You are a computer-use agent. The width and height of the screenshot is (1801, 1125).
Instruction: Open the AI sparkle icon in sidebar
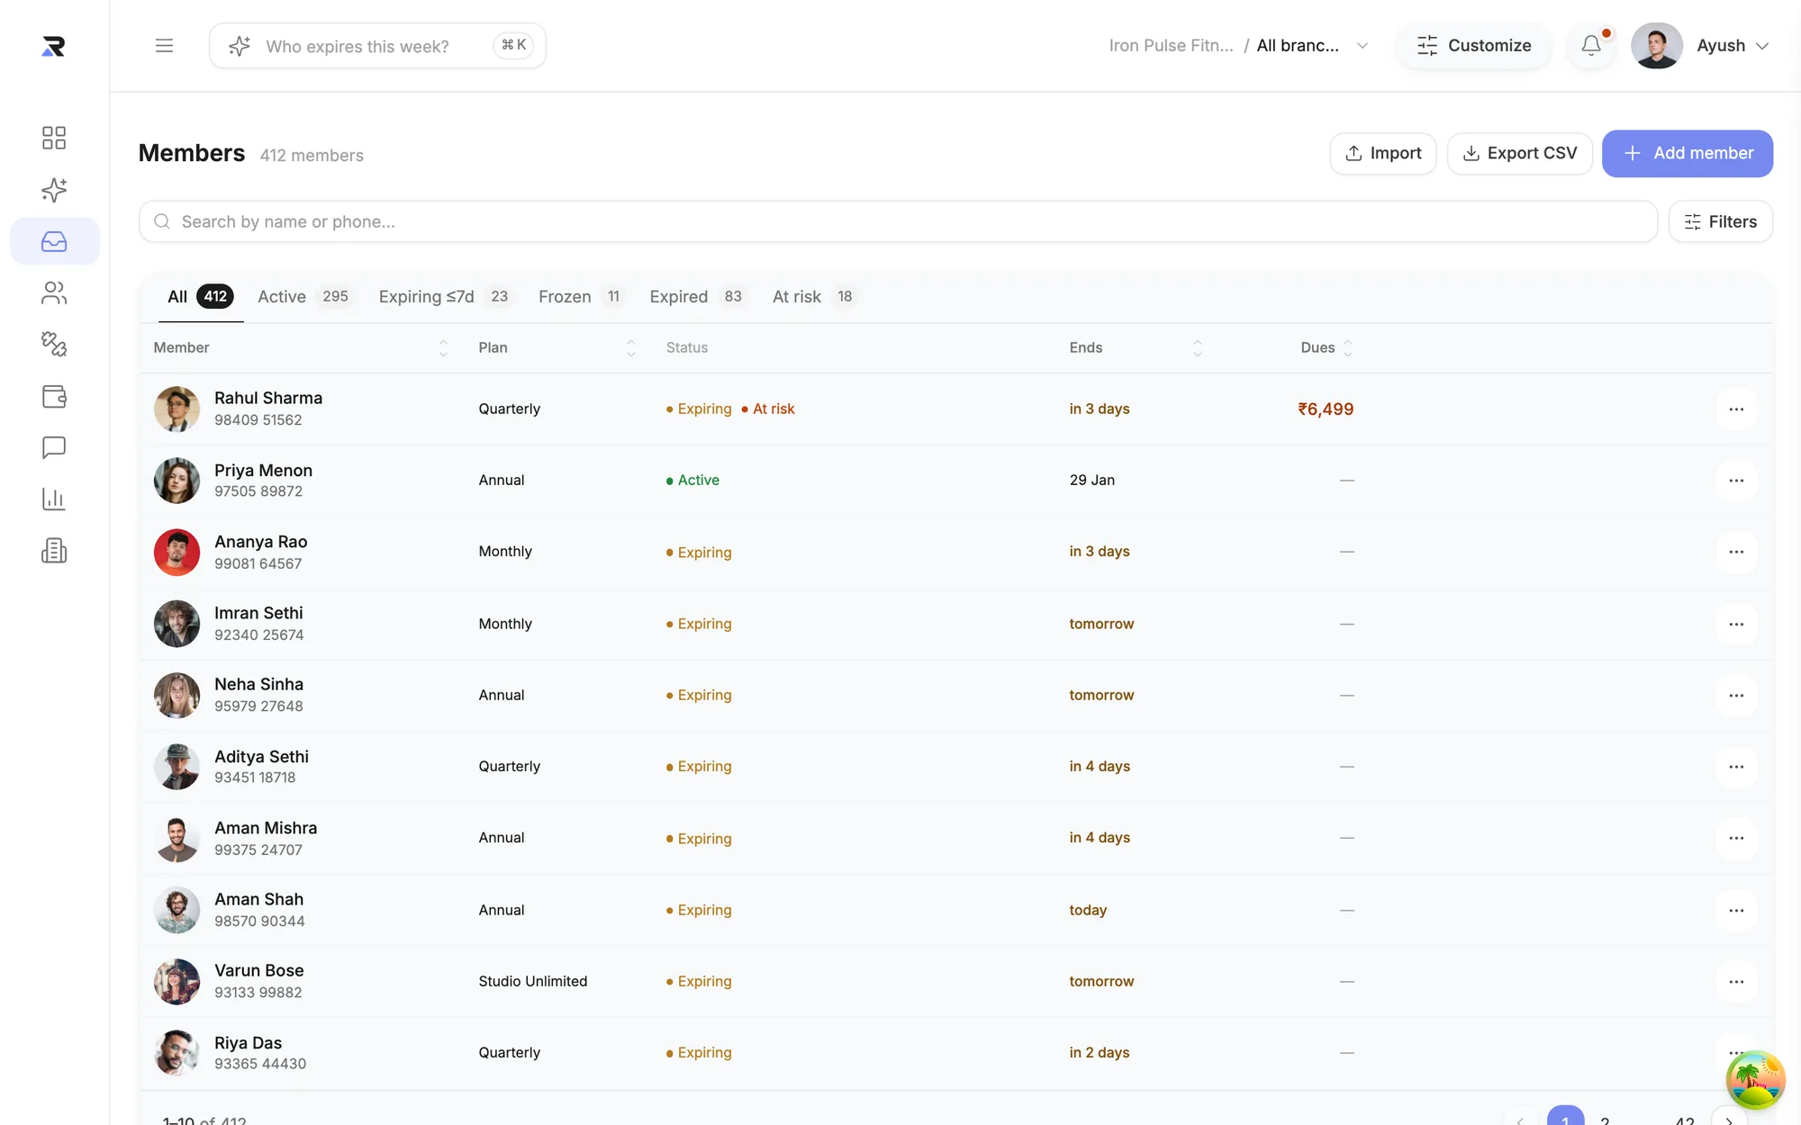tap(54, 190)
